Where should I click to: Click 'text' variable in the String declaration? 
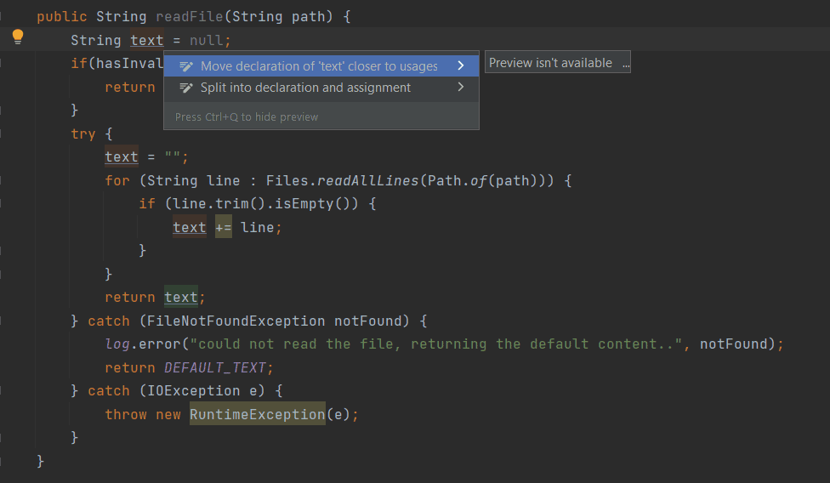(147, 40)
